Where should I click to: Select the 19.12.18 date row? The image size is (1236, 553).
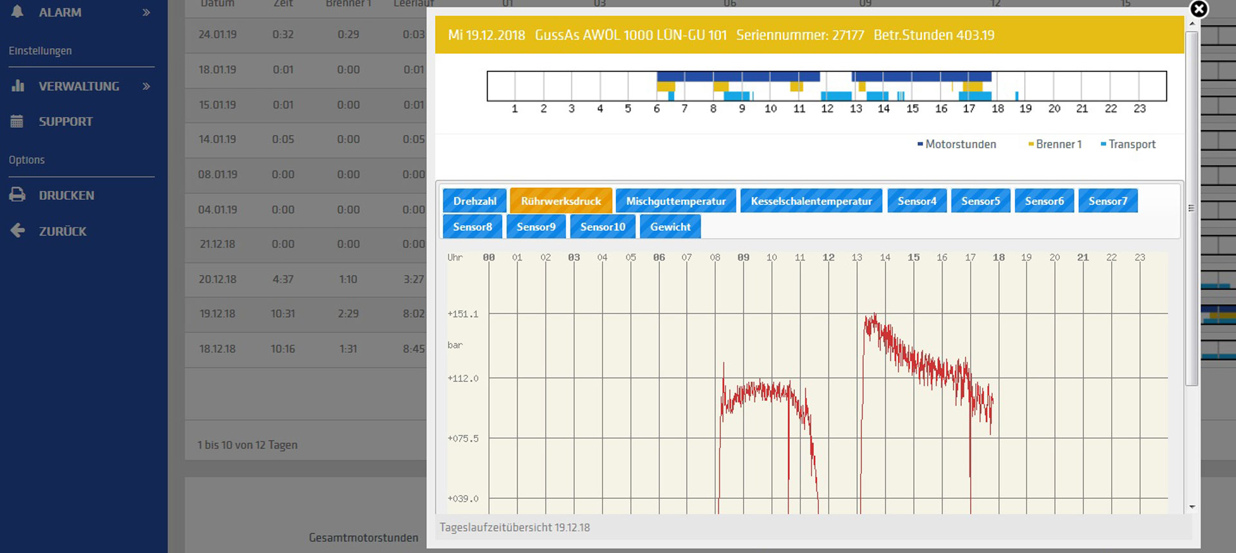(x=306, y=314)
